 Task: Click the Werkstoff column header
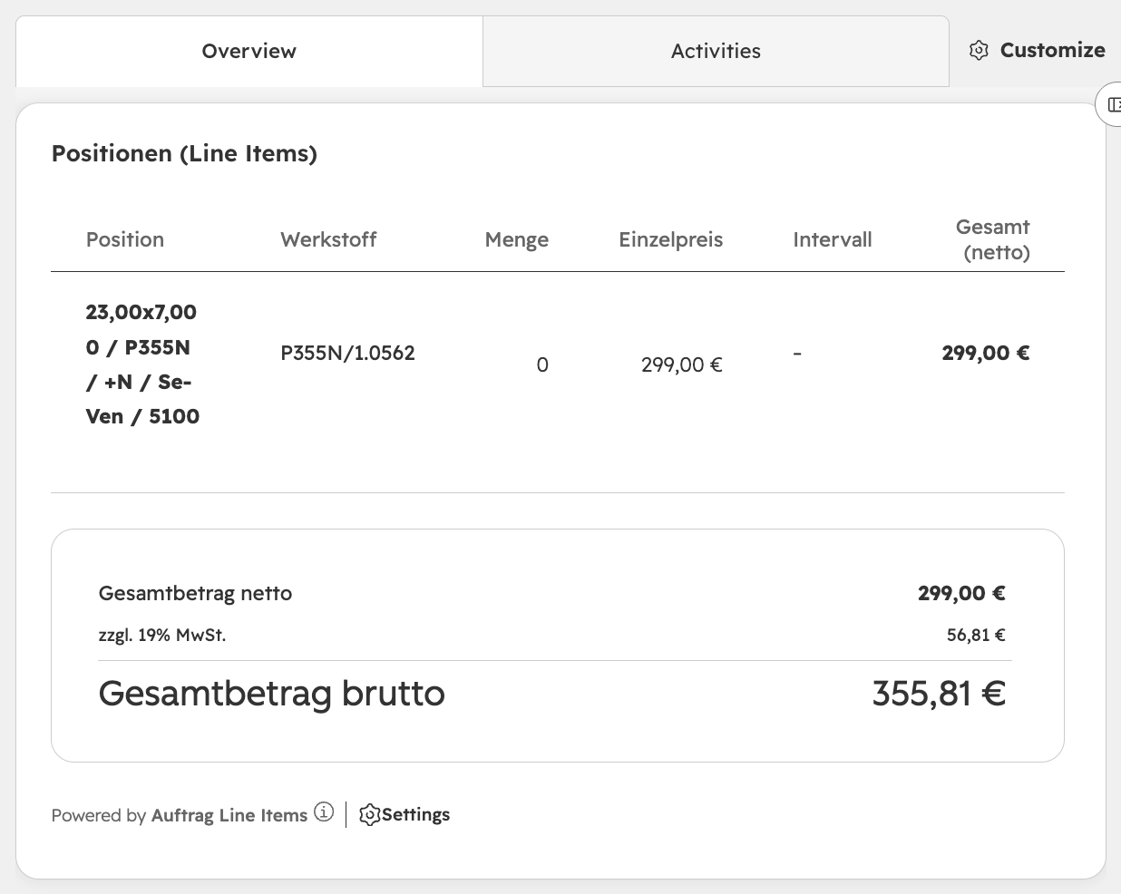click(328, 239)
